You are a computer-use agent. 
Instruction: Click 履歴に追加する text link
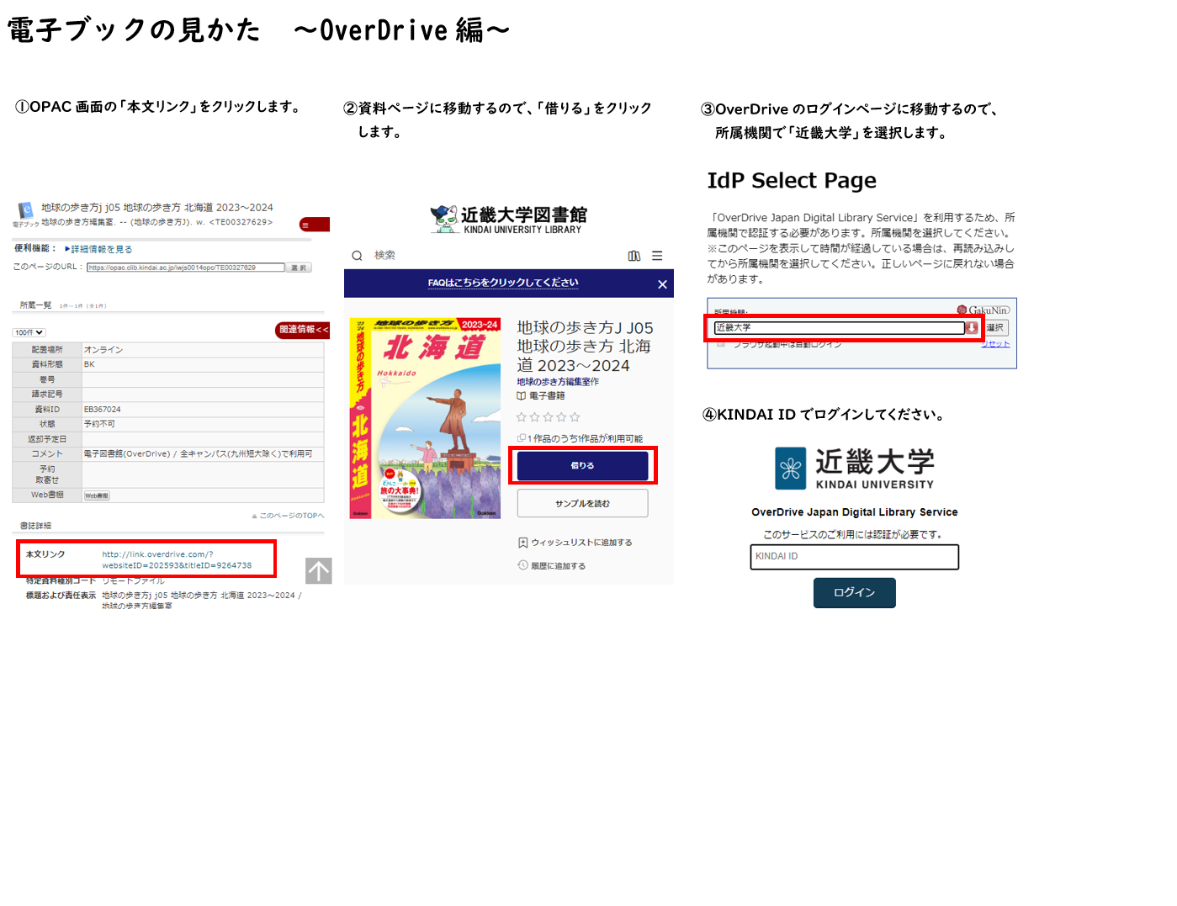[x=558, y=566]
